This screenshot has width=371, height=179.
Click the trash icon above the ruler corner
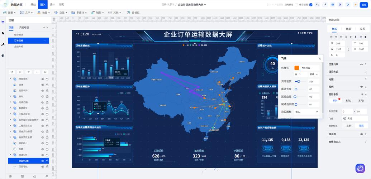[x=54, y=19]
